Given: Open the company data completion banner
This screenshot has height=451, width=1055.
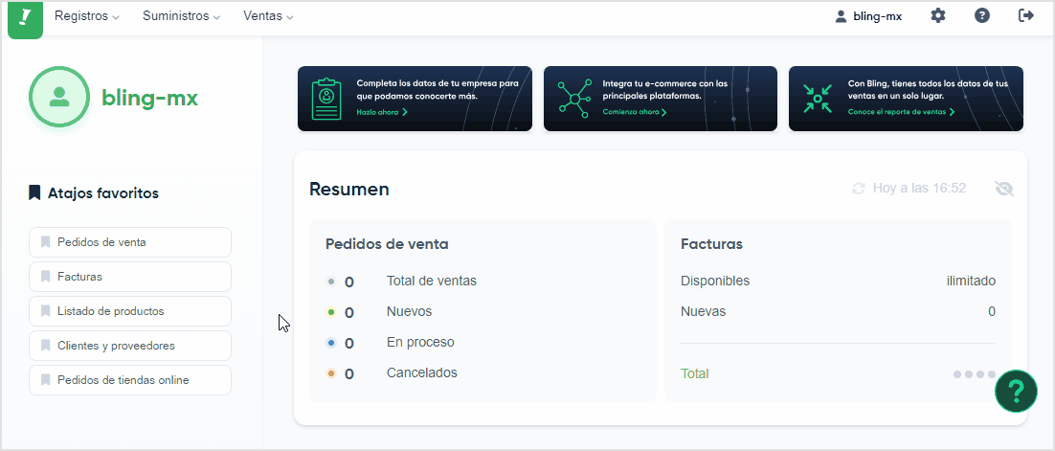Looking at the screenshot, I should (415, 99).
